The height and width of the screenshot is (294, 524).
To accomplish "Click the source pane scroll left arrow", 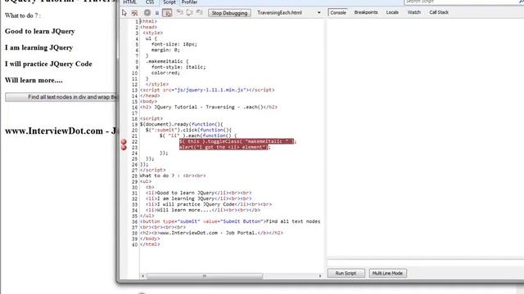I will [143, 276].
